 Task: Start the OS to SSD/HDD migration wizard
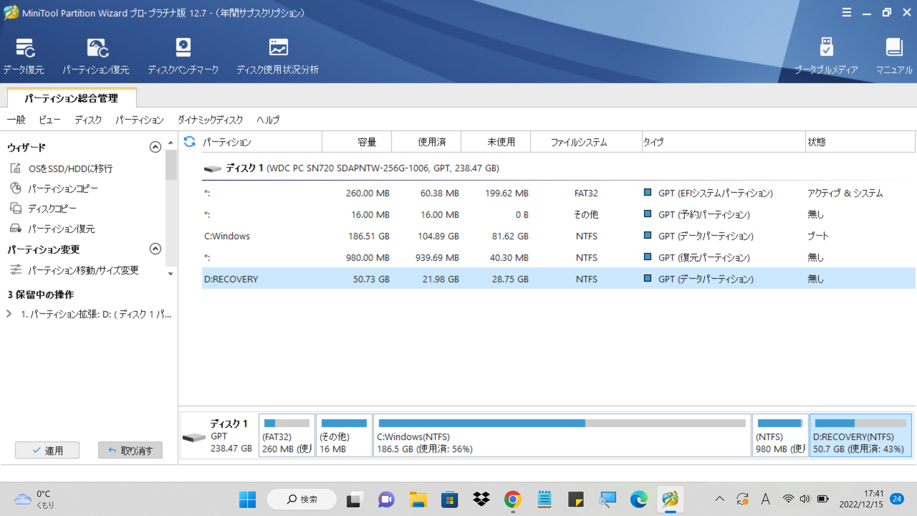coord(70,168)
